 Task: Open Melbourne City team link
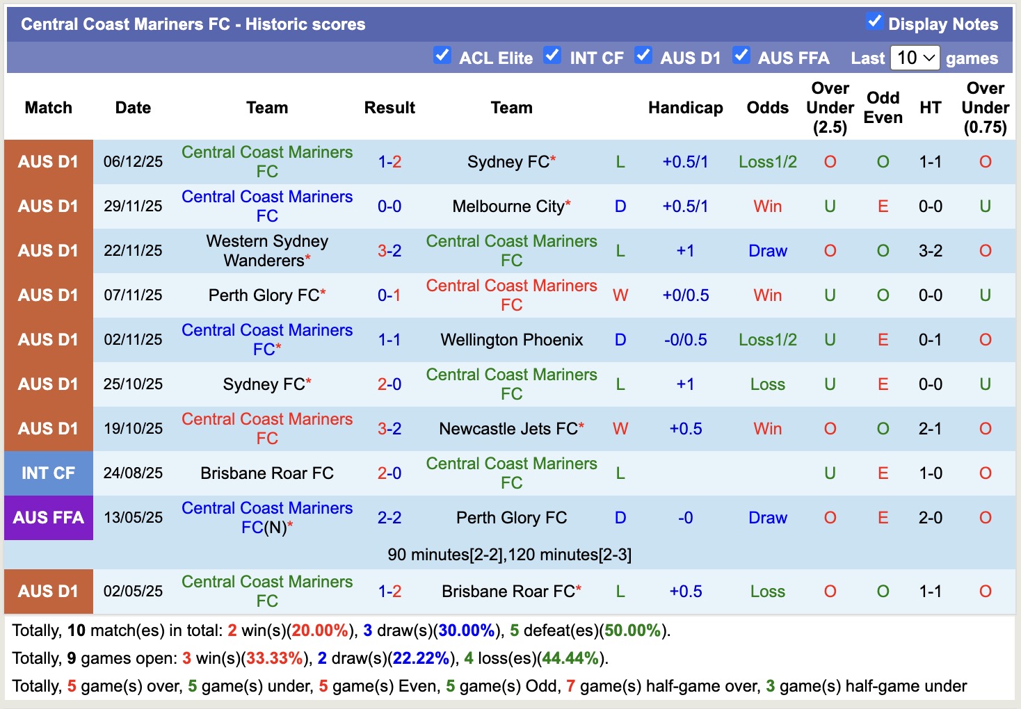pos(508,206)
